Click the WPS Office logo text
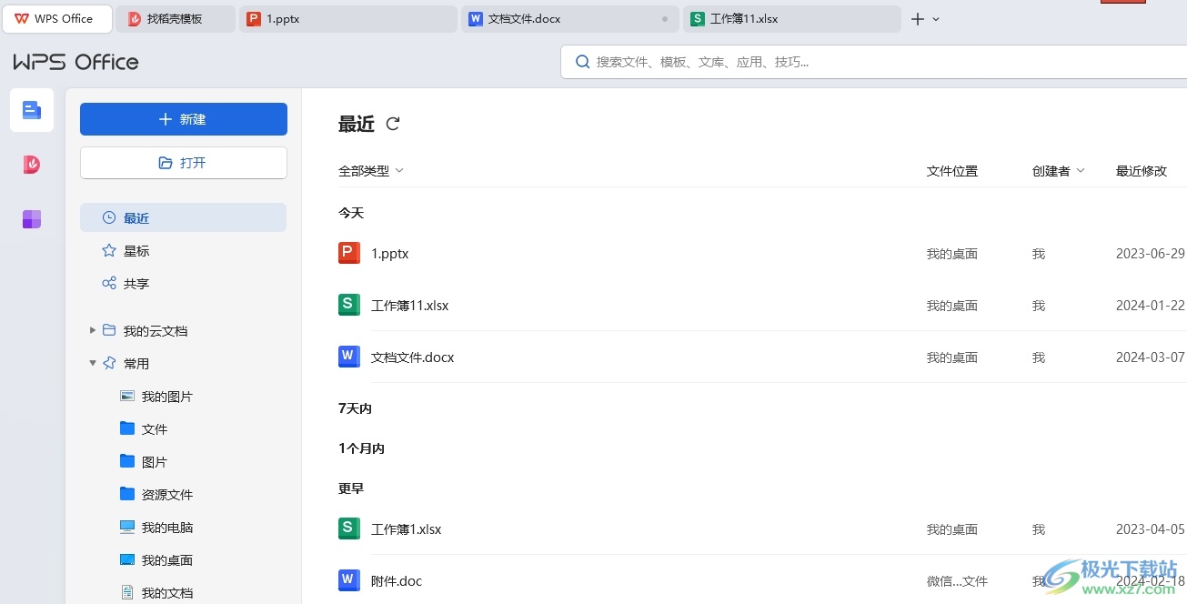 click(x=76, y=62)
